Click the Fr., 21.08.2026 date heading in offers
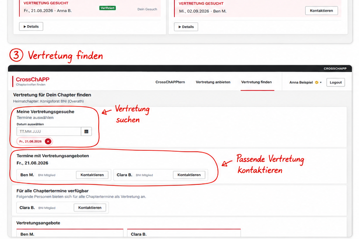Viewport: 359px width, 239px height. pyautogui.click(x=32, y=163)
